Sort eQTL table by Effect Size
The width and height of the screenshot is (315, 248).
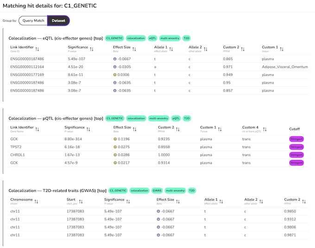134,49
